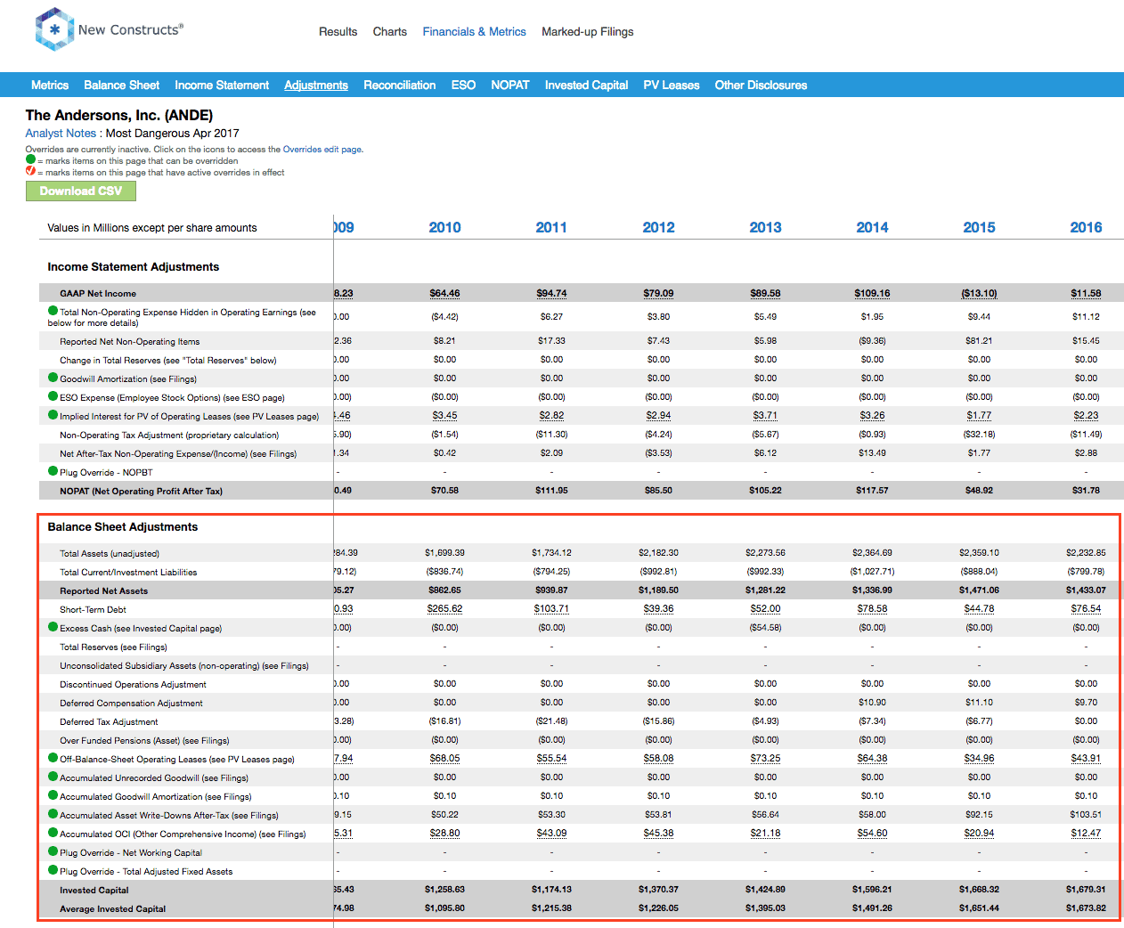Image resolution: width=1124 pixels, height=928 pixels.
Task: Click the Deferred Tax Adjustment row label
Action: pos(109,722)
